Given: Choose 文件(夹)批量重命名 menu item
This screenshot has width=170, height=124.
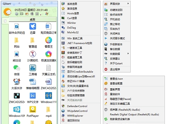Looking at the screenshot, I should click(x=80, y=86).
